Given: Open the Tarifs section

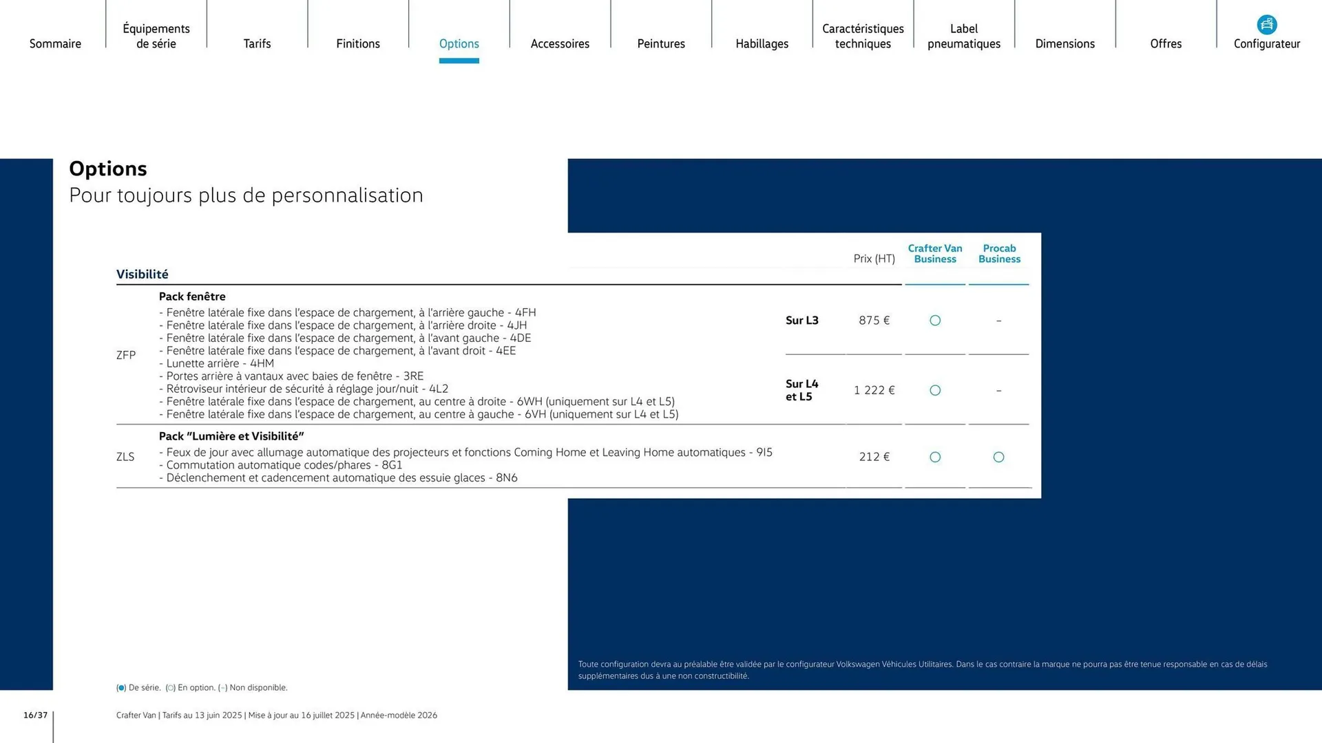Looking at the screenshot, I should (257, 43).
